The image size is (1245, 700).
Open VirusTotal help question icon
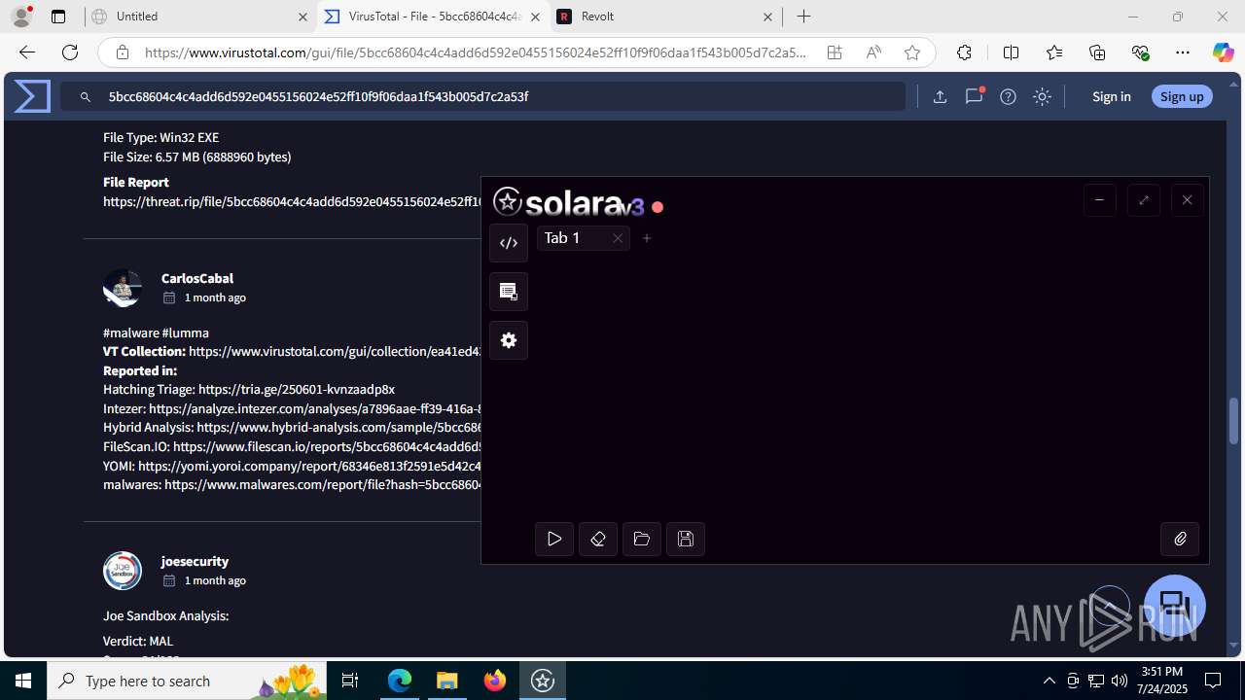pyautogui.click(x=1008, y=96)
